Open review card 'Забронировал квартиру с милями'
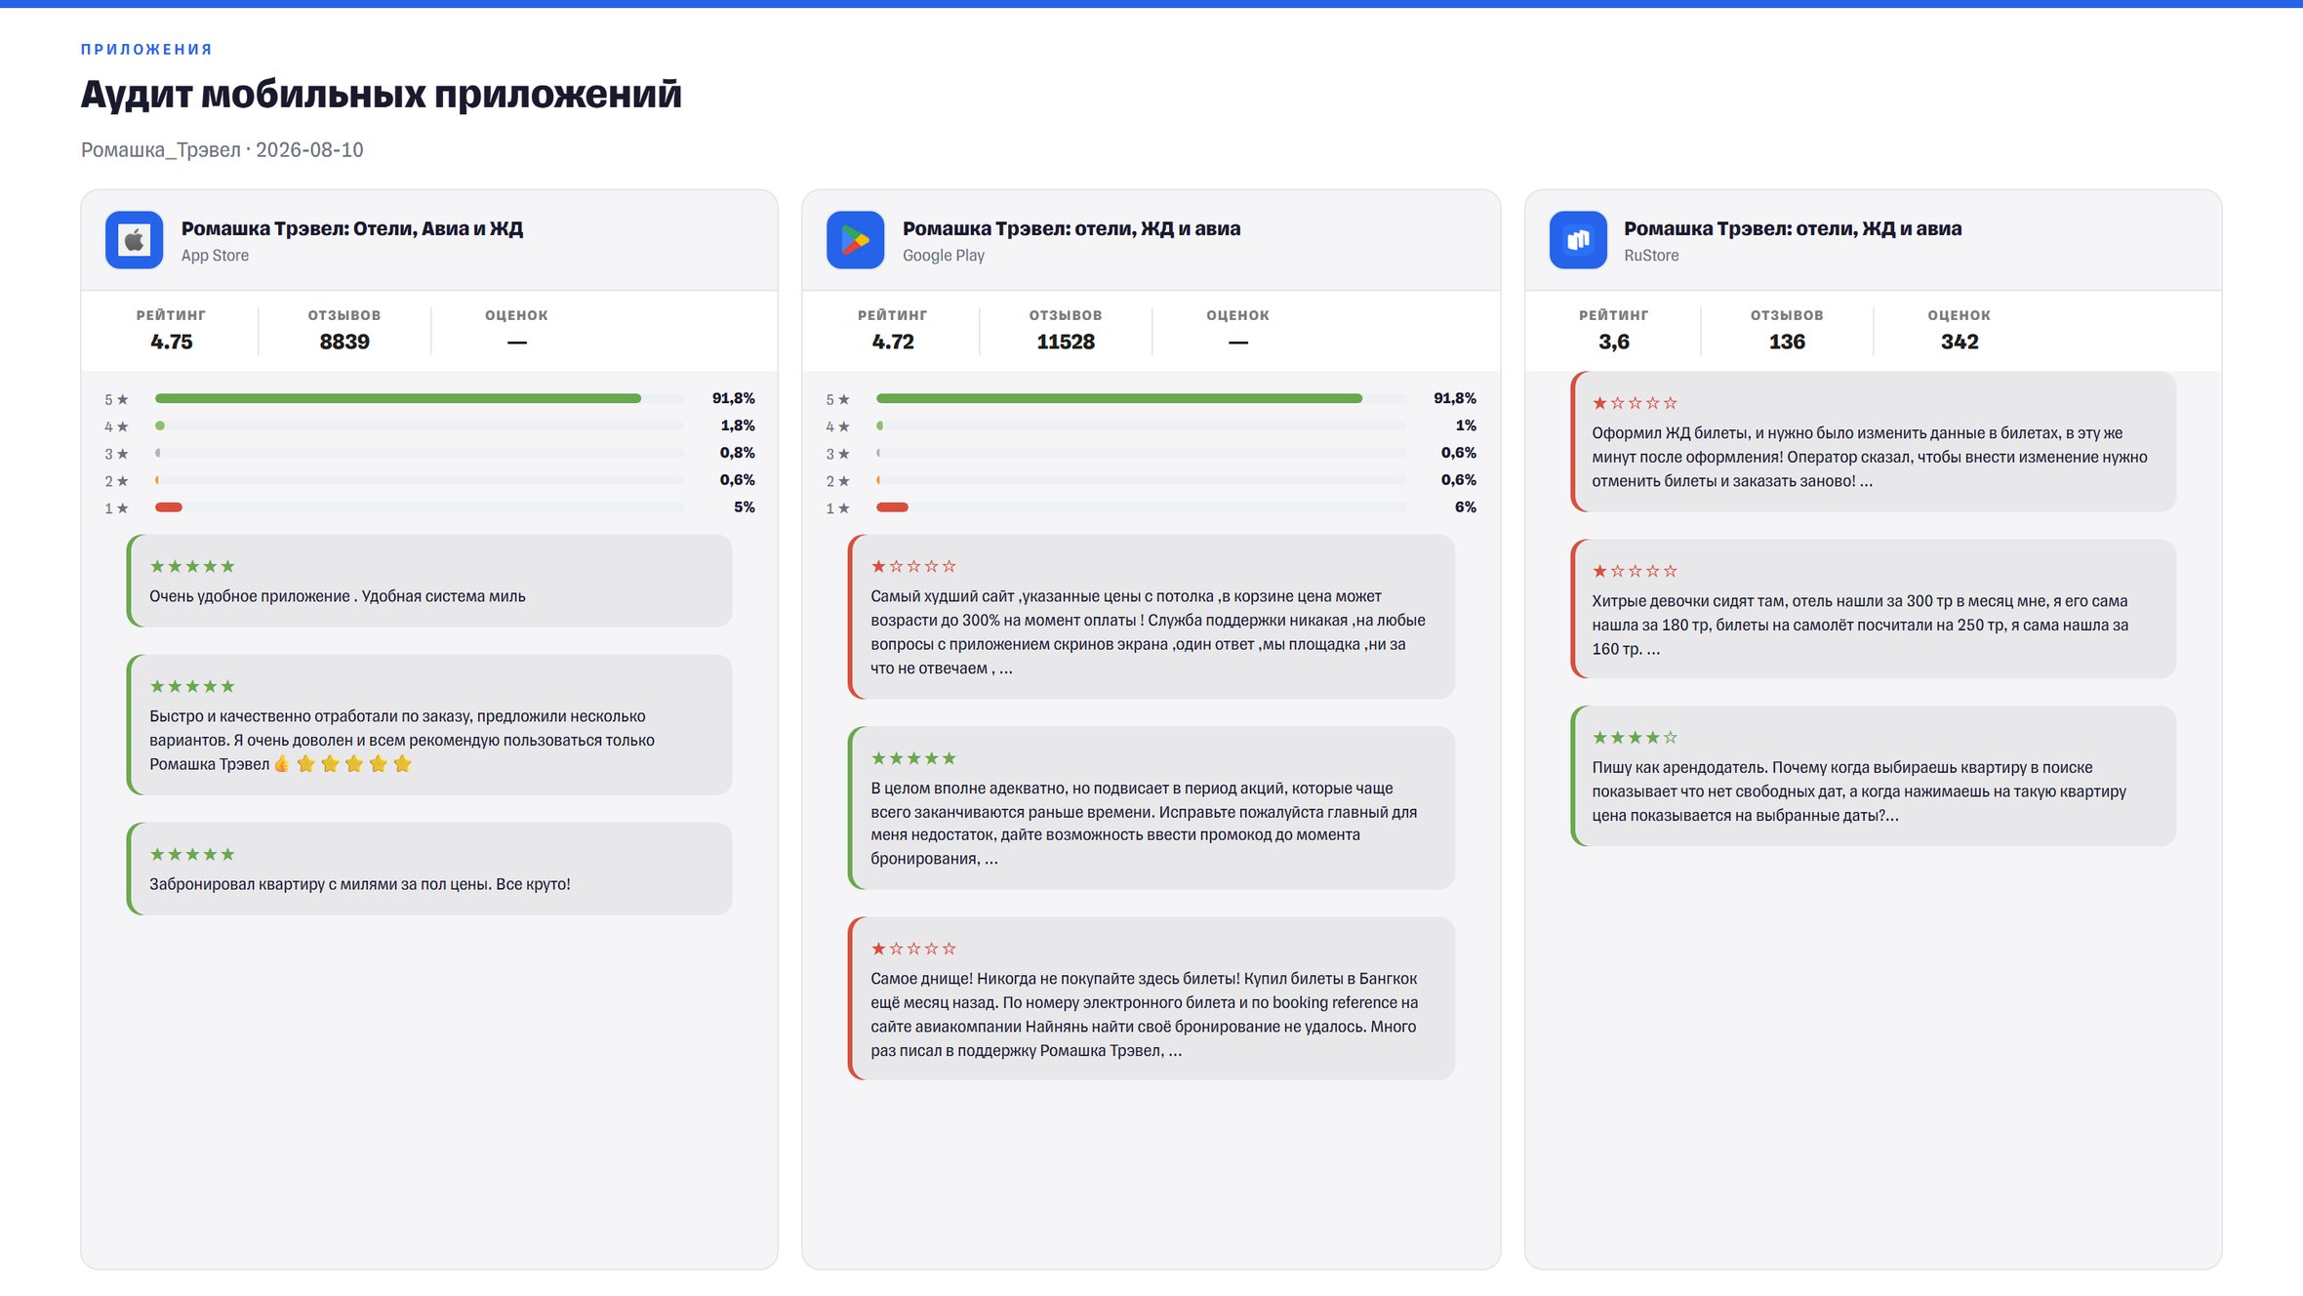Image resolution: width=2303 pixels, height=1296 pixels. point(429,869)
